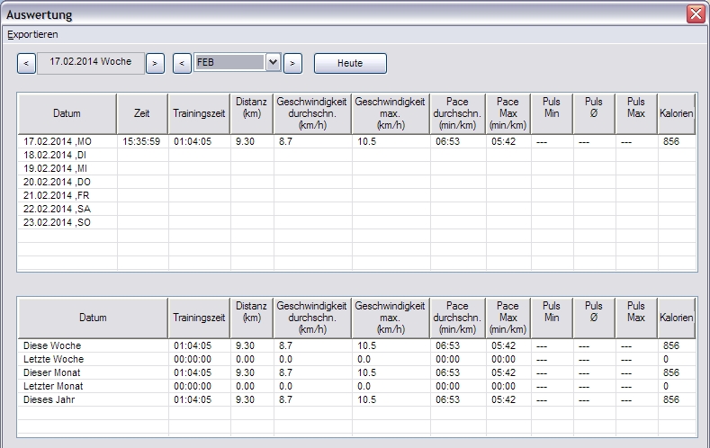Select the 23.02.2014 ,SO row
710x448 pixels.
tap(67, 222)
